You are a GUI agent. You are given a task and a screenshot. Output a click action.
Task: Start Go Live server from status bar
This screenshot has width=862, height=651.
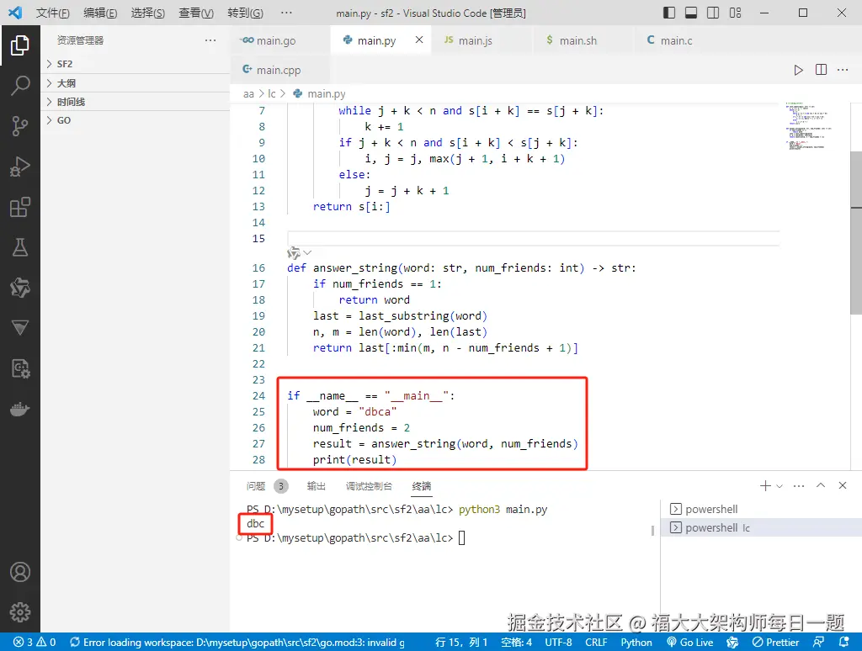(x=690, y=642)
